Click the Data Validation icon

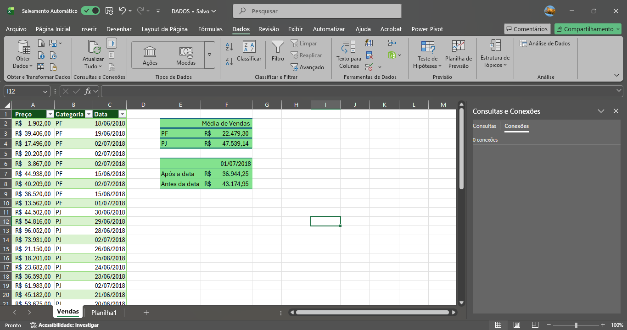pos(369,67)
